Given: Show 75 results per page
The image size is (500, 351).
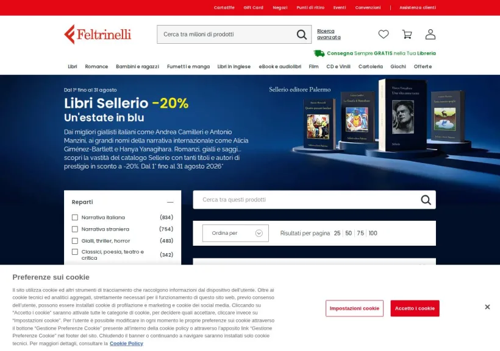Looking at the screenshot, I should (x=360, y=233).
